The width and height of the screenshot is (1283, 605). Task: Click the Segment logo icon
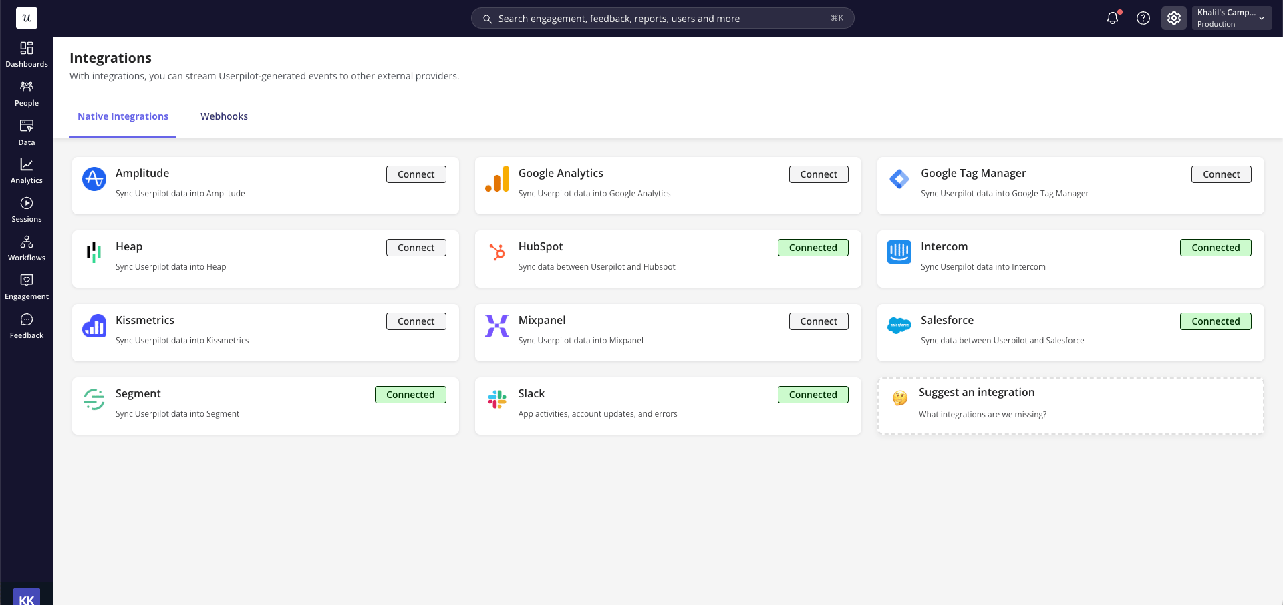click(x=94, y=399)
